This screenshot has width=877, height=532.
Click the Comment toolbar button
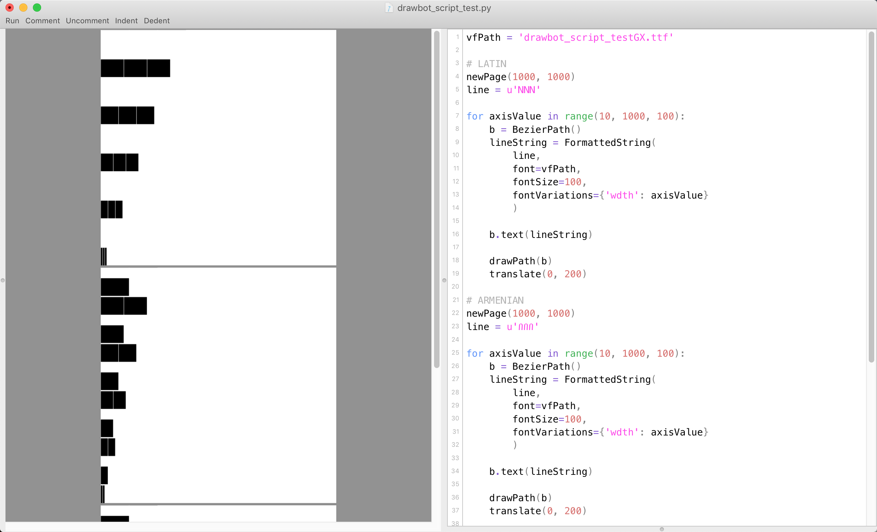point(42,21)
